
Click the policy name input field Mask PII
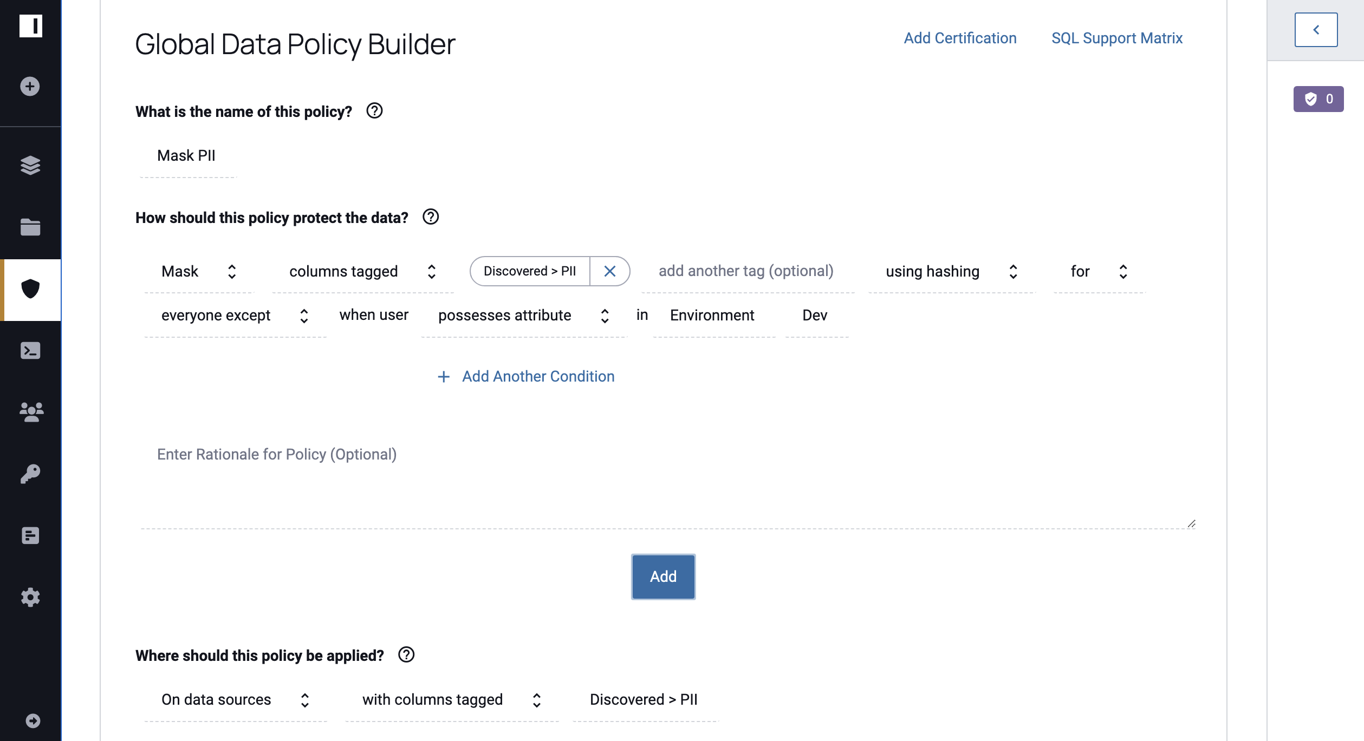tap(186, 154)
